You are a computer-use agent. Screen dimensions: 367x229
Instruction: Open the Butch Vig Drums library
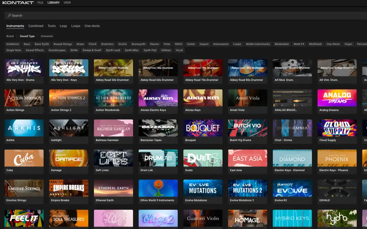click(x=248, y=132)
